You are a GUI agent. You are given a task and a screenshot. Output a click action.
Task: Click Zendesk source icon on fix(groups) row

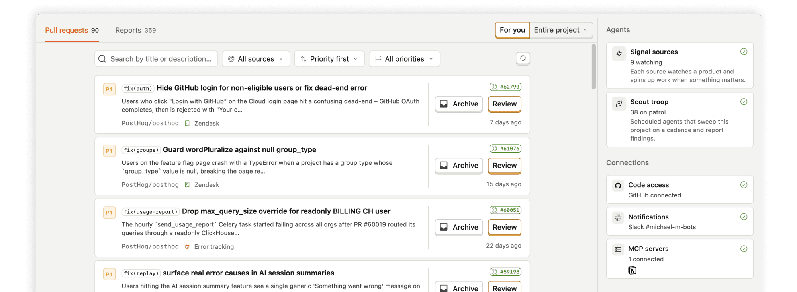coord(187,185)
